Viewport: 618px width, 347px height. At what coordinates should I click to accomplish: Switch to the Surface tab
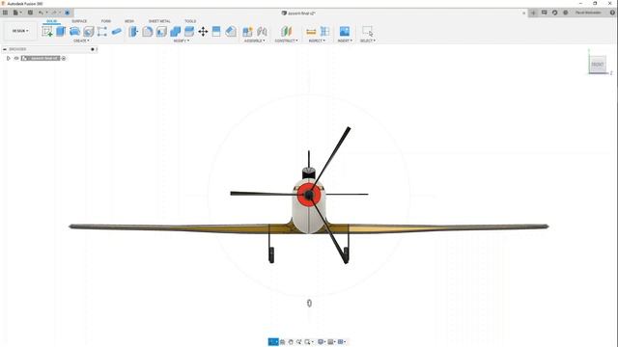pos(79,21)
